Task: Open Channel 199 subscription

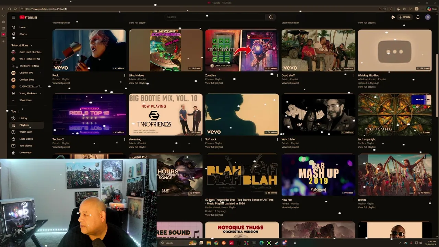Action: [27, 73]
